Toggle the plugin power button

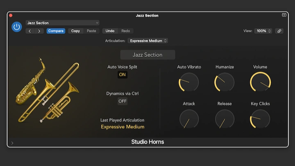(x=16, y=27)
